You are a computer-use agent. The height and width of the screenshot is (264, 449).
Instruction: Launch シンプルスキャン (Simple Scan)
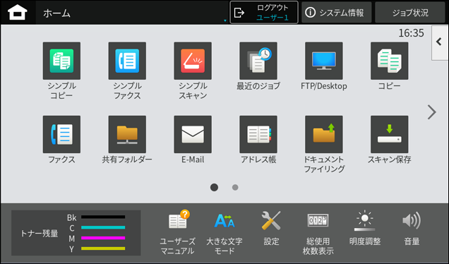click(x=193, y=61)
